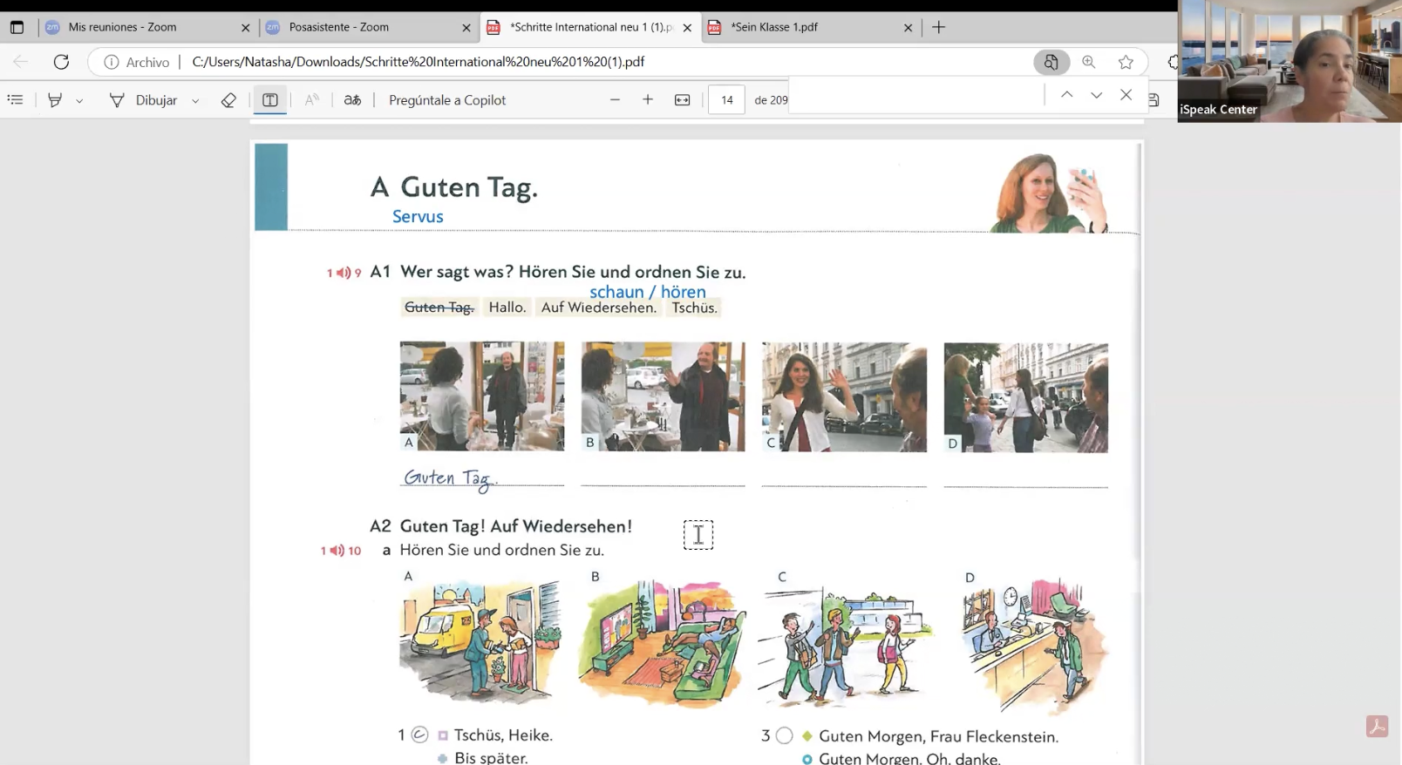
Task: Select the Eraser tool
Action: click(228, 100)
